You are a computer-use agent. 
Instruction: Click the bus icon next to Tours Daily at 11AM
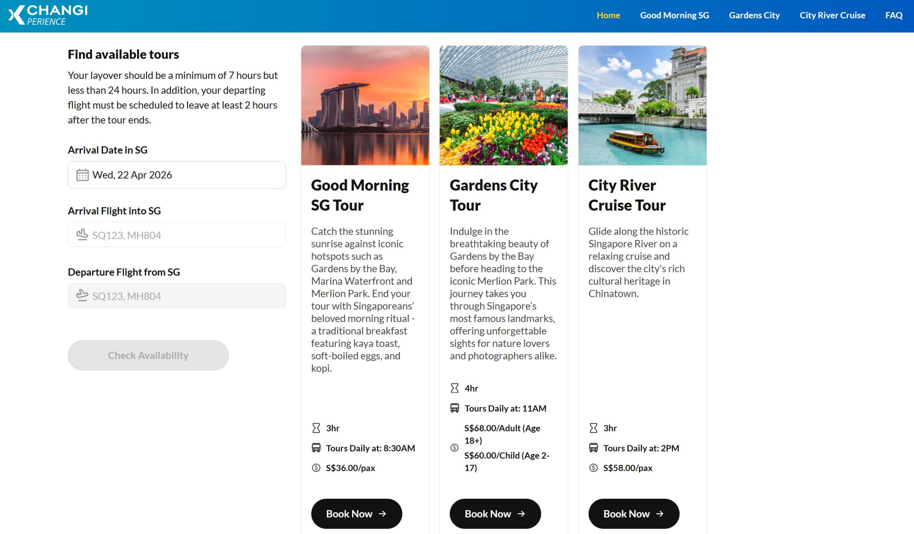455,408
